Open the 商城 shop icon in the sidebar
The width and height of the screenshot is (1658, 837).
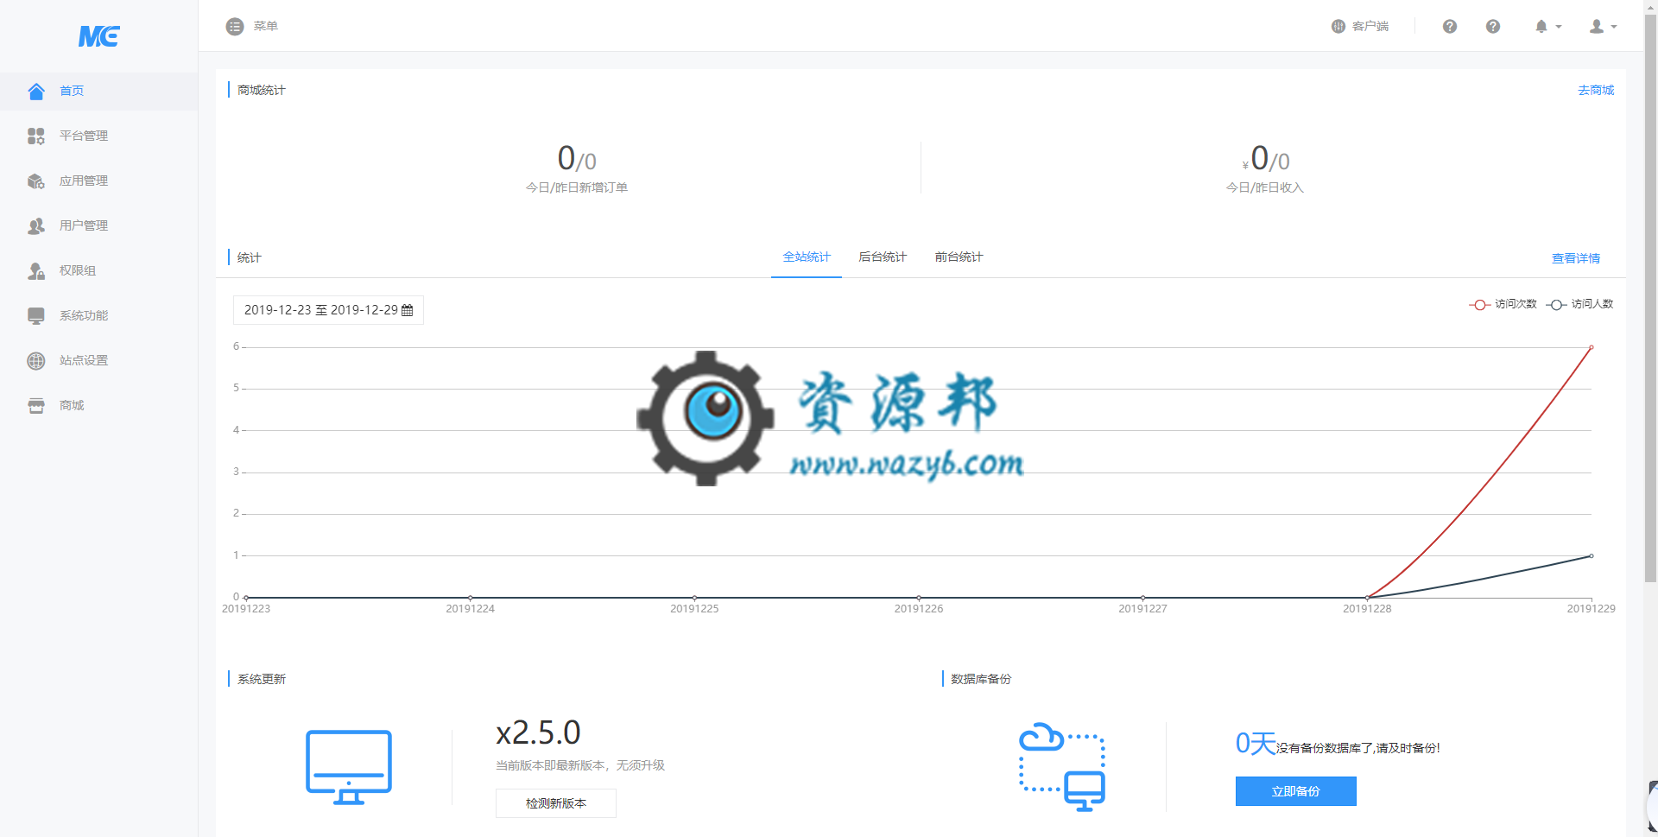click(x=36, y=406)
